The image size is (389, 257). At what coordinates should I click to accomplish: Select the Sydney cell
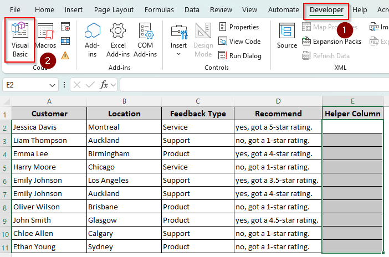click(x=124, y=246)
